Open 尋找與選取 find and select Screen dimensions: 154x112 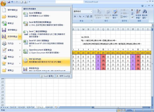[145, 14]
